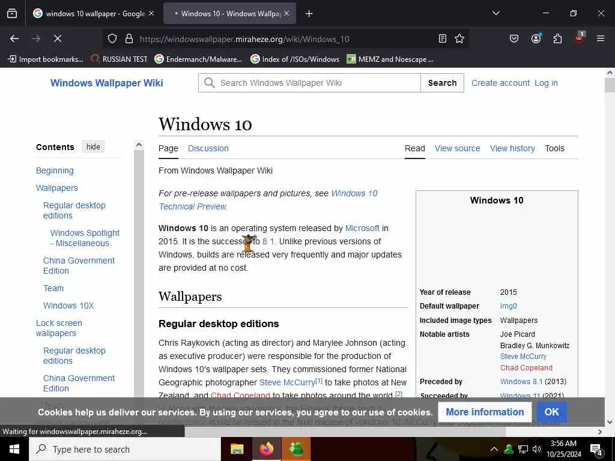Click the Windows Wallpaper Wiki logo link
This screenshot has height=461, width=615.
click(x=107, y=83)
